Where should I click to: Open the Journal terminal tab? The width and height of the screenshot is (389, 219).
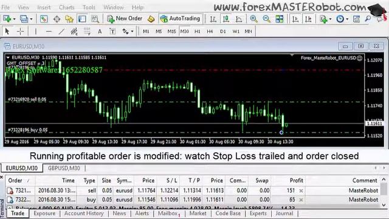[284, 214]
